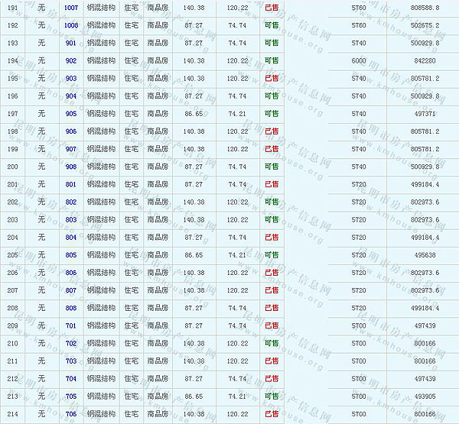Open unit 701 link

(x=71, y=325)
